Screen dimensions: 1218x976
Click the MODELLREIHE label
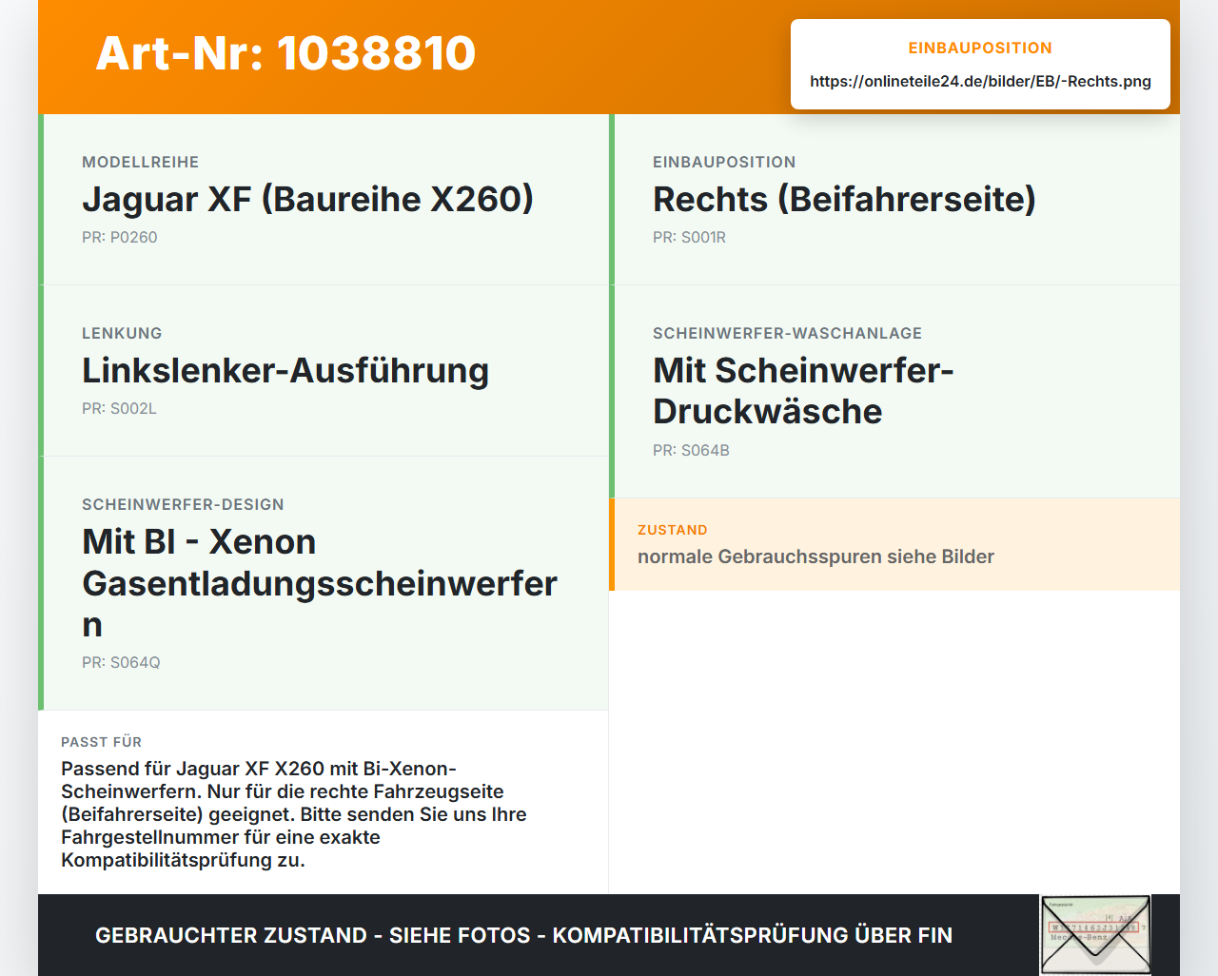(x=140, y=163)
